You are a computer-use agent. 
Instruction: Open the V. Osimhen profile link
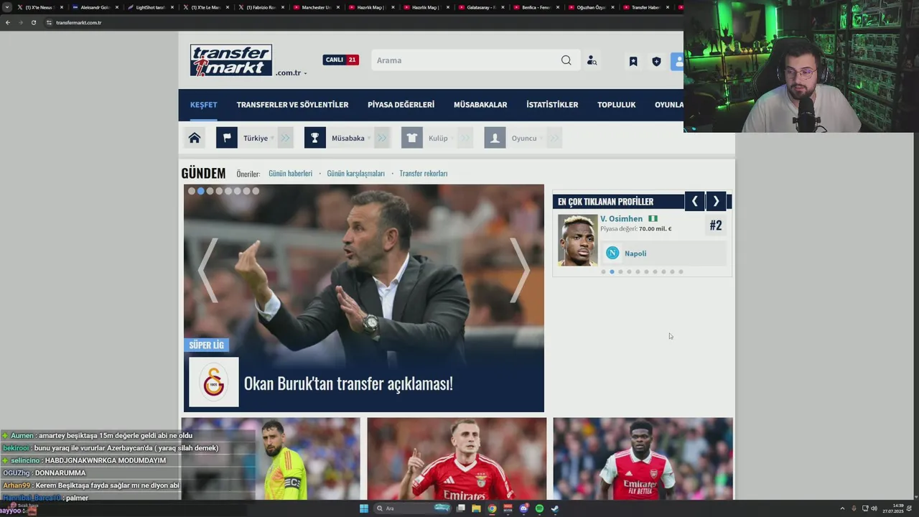(621, 219)
